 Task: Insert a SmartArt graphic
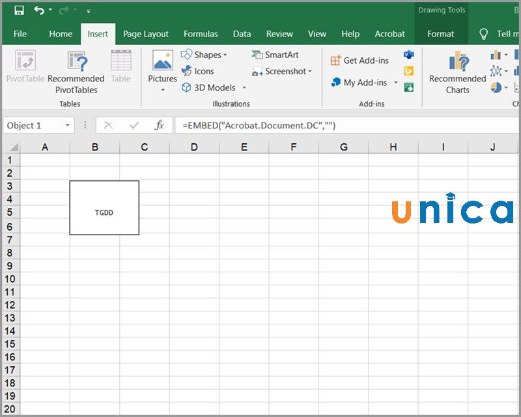pyautogui.click(x=275, y=55)
